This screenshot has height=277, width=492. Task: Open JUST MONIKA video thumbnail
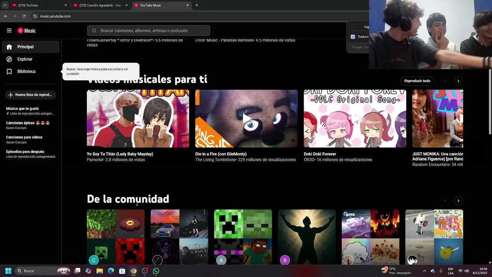pos(437,118)
